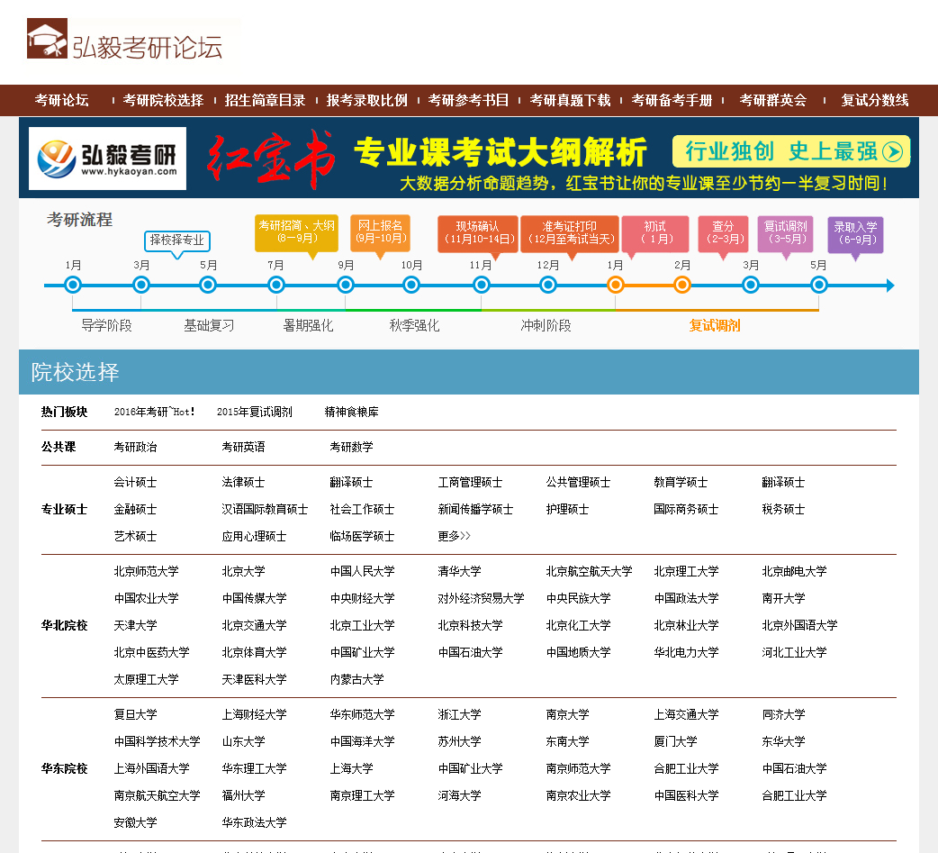Click the 冲刺阶段 stage label
938x853 pixels.
[546, 326]
